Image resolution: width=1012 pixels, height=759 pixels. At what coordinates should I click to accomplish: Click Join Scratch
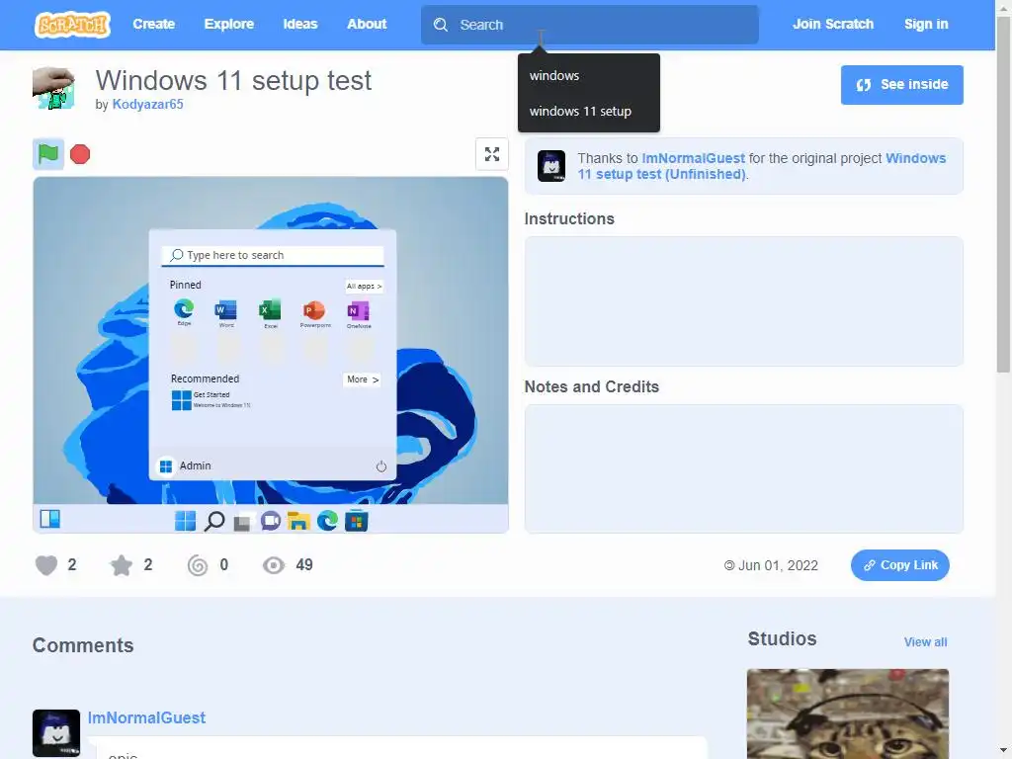pos(832,24)
